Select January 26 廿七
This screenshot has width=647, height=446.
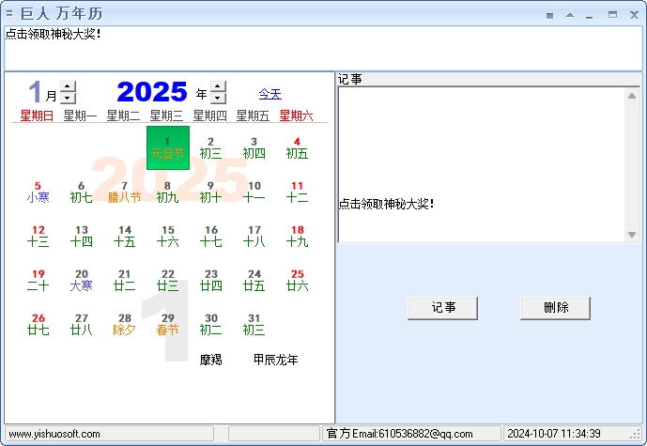click(38, 324)
